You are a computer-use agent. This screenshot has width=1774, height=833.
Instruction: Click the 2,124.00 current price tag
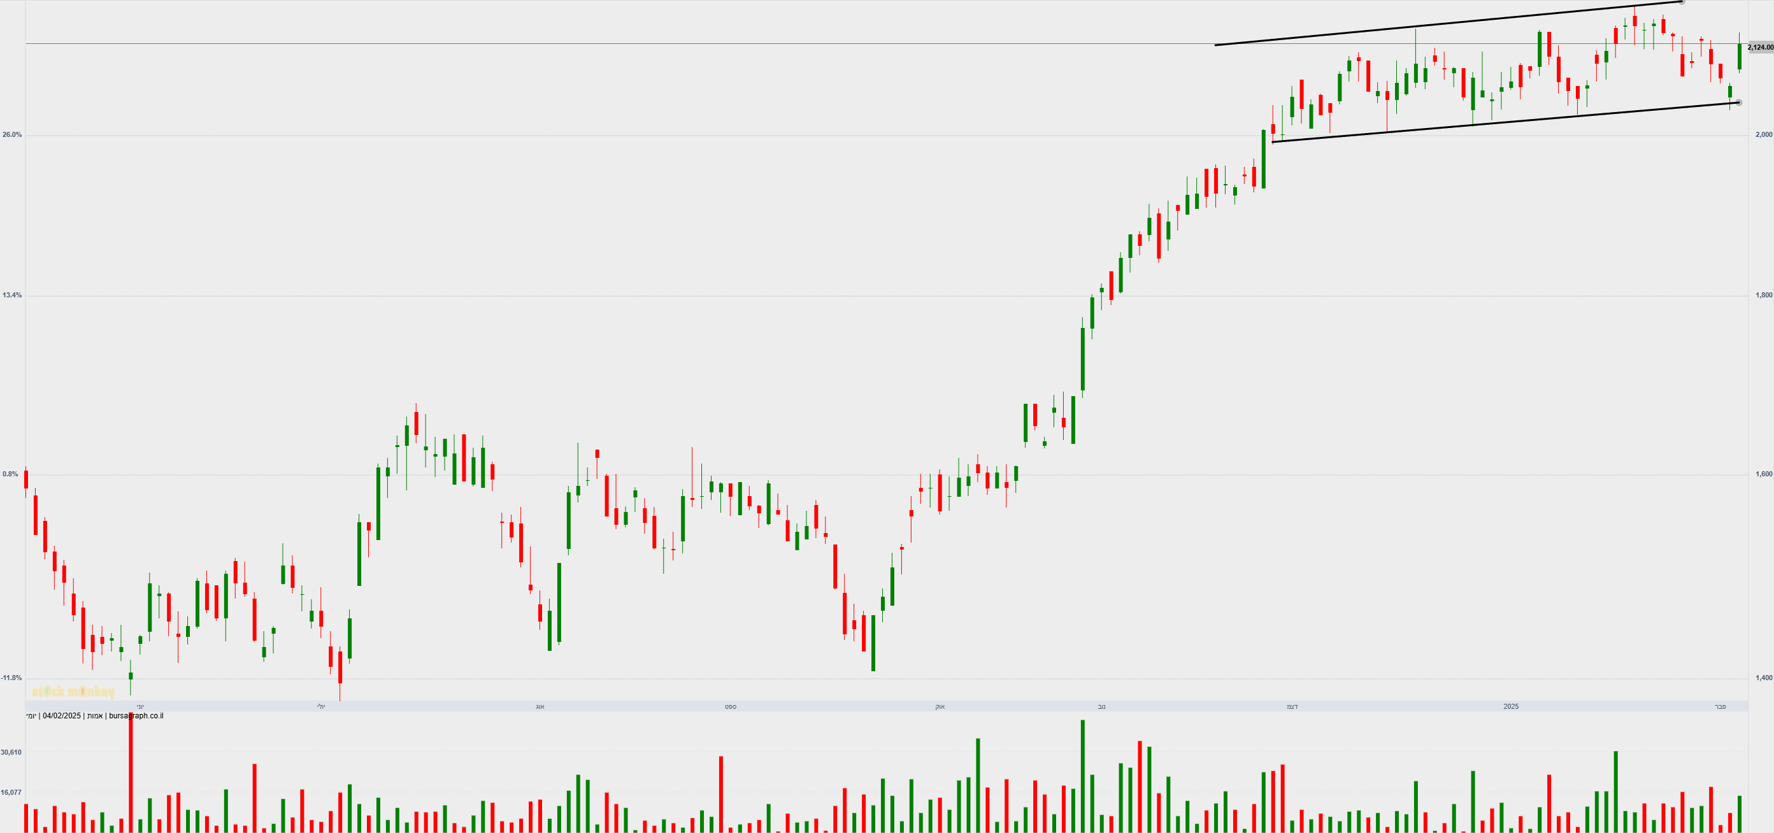(1760, 48)
